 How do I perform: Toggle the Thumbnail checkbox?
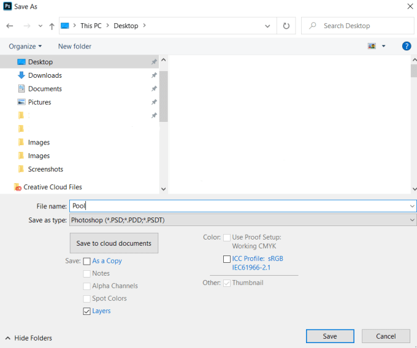(x=227, y=283)
